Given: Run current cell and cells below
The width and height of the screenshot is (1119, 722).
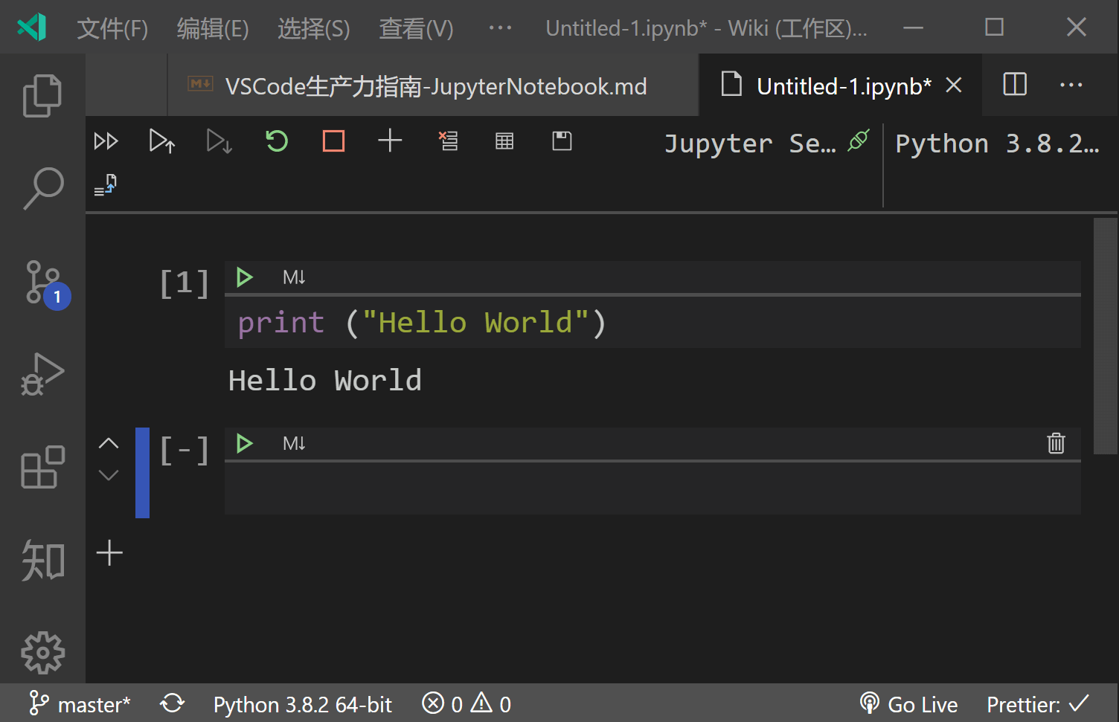Looking at the screenshot, I should (219, 141).
